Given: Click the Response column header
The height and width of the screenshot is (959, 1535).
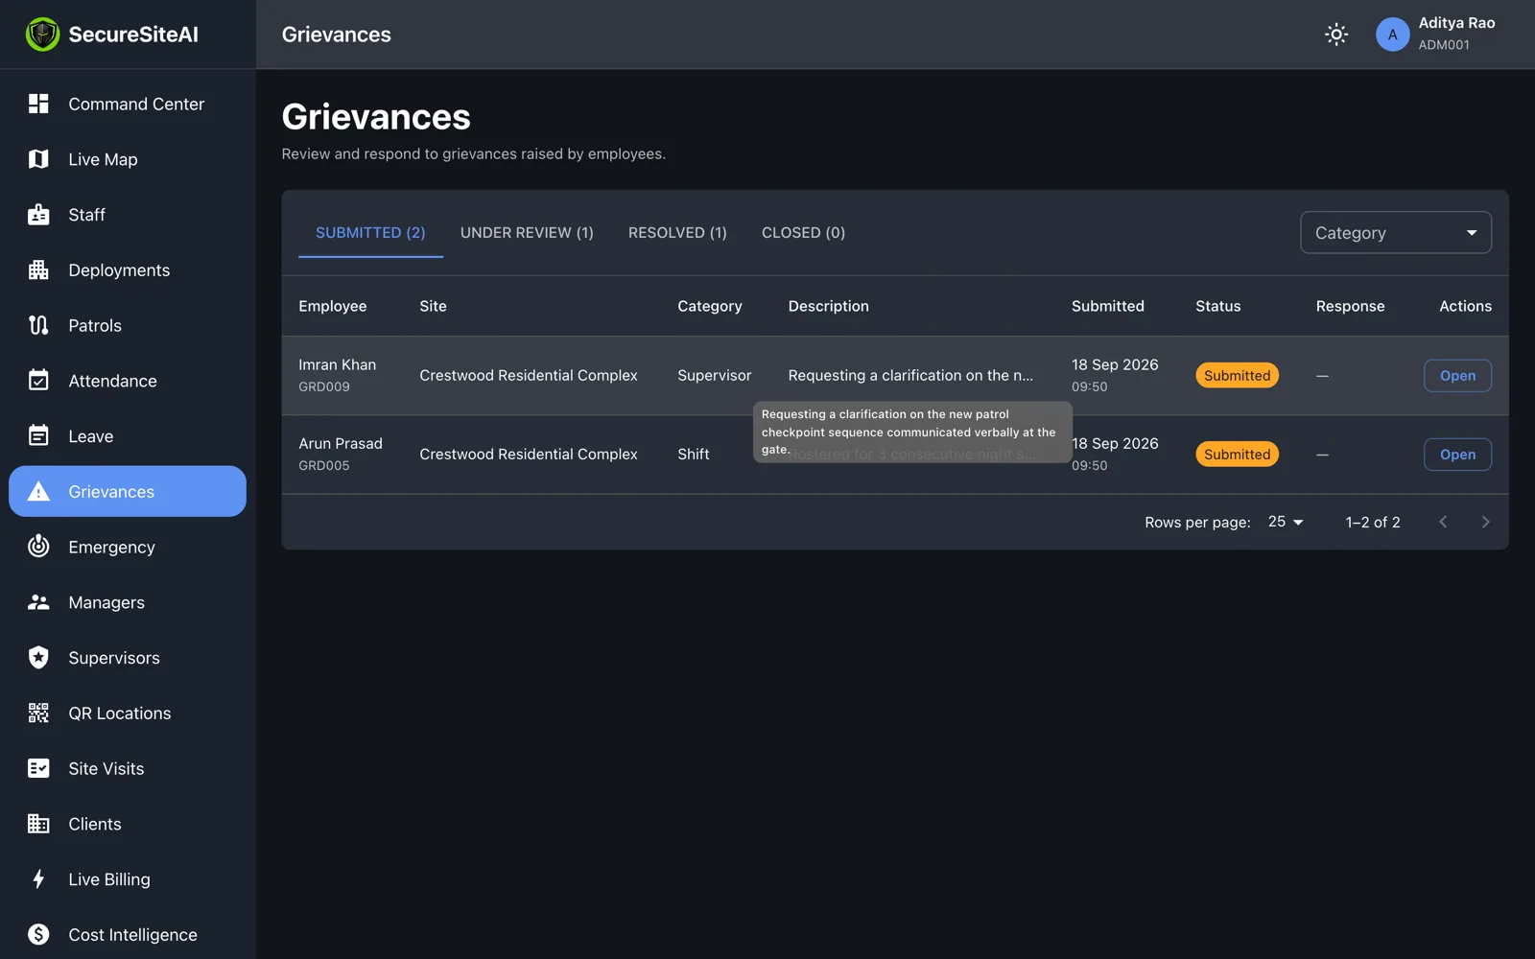Looking at the screenshot, I should [x=1350, y=306].
